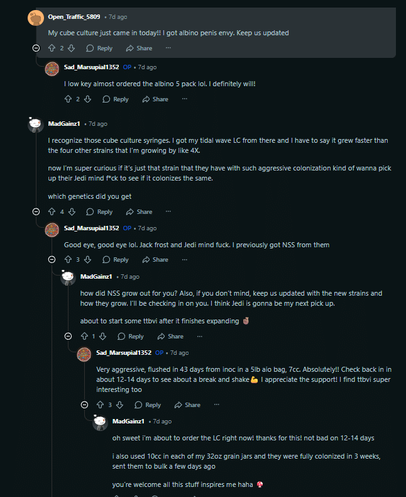The height and width of the screenshot is (497, 406).
Task: Collapse the "Very aggressive, flushed" reply thread
Action: pos(84,405)
